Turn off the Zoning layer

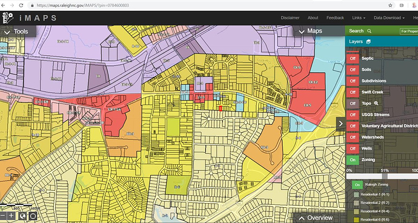pos(353,160)
